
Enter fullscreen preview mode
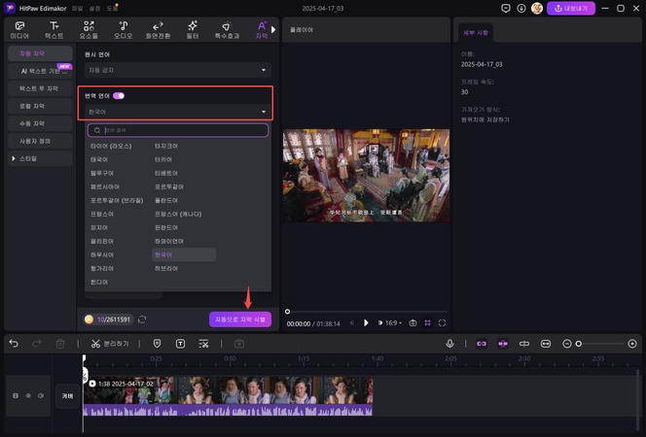pyautogui.click(x=443, y=322)
